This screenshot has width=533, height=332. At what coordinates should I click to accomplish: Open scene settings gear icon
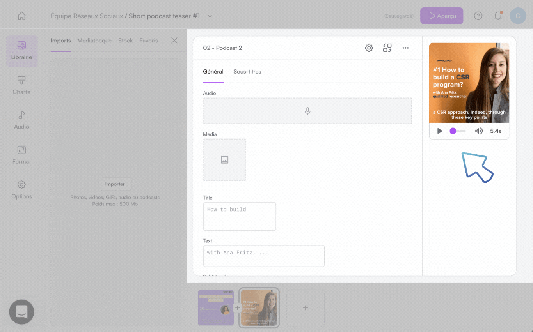(x=369, y=48)
